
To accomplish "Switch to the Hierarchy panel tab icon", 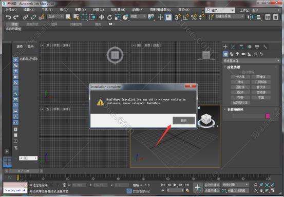I will (x=241, y=47).
